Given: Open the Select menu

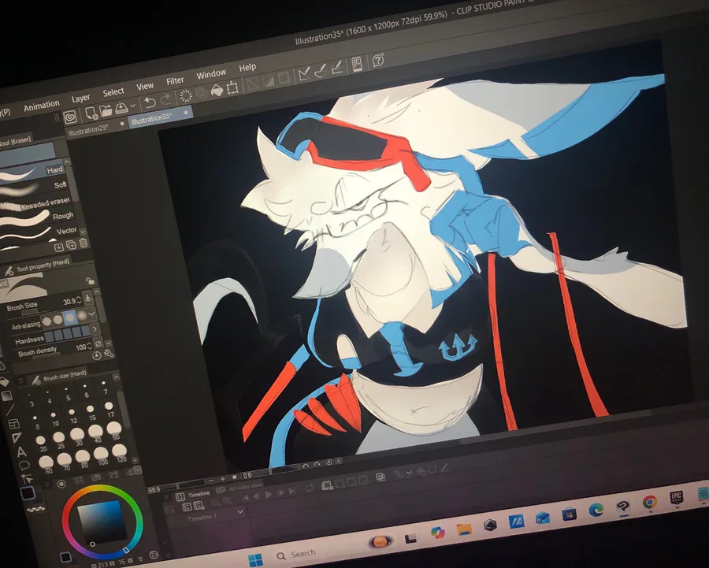Looking at the screenshot, I should (x=113, y=93).
